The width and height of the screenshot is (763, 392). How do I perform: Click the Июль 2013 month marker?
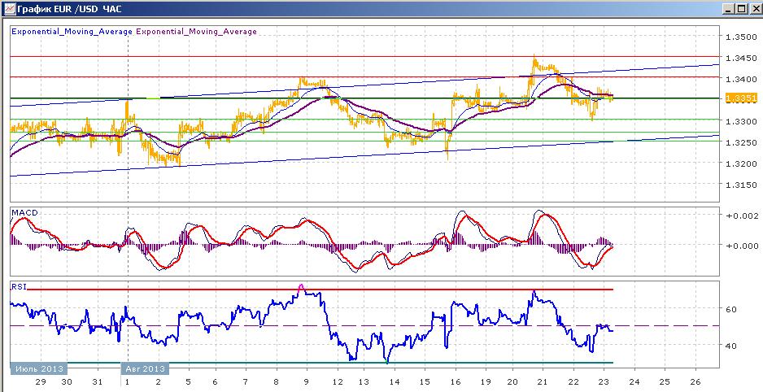click(x=39, y=368)
